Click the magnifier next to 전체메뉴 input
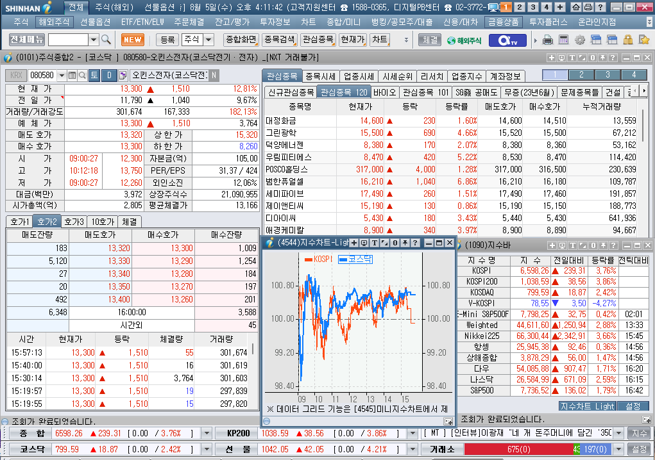Screen dimensions: 655x460 (106, 40)
